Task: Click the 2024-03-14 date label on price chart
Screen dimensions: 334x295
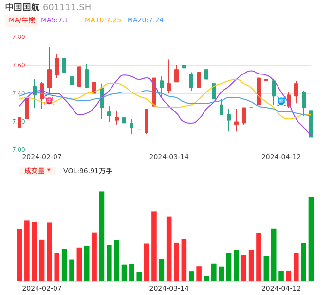Action: [x=169, y=157]
